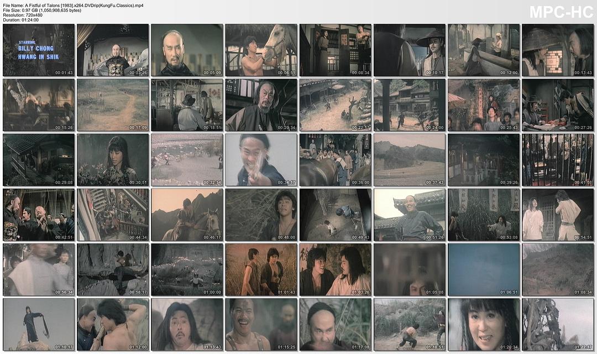The image size is (597, 354).
Task: Open the horse rider thumbnail at 00:46:17
Action: click(x=187, y=215)
